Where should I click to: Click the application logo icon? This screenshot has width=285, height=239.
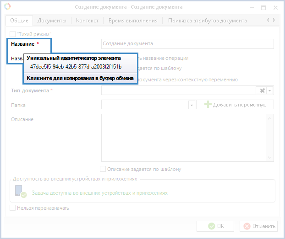click(x=7, y=6)
